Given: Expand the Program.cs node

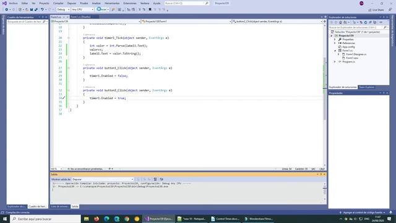Looking at the screenshot, I should 335,62.
